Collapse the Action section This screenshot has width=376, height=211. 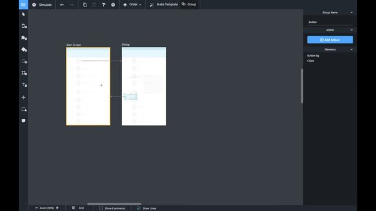(351, 30)
